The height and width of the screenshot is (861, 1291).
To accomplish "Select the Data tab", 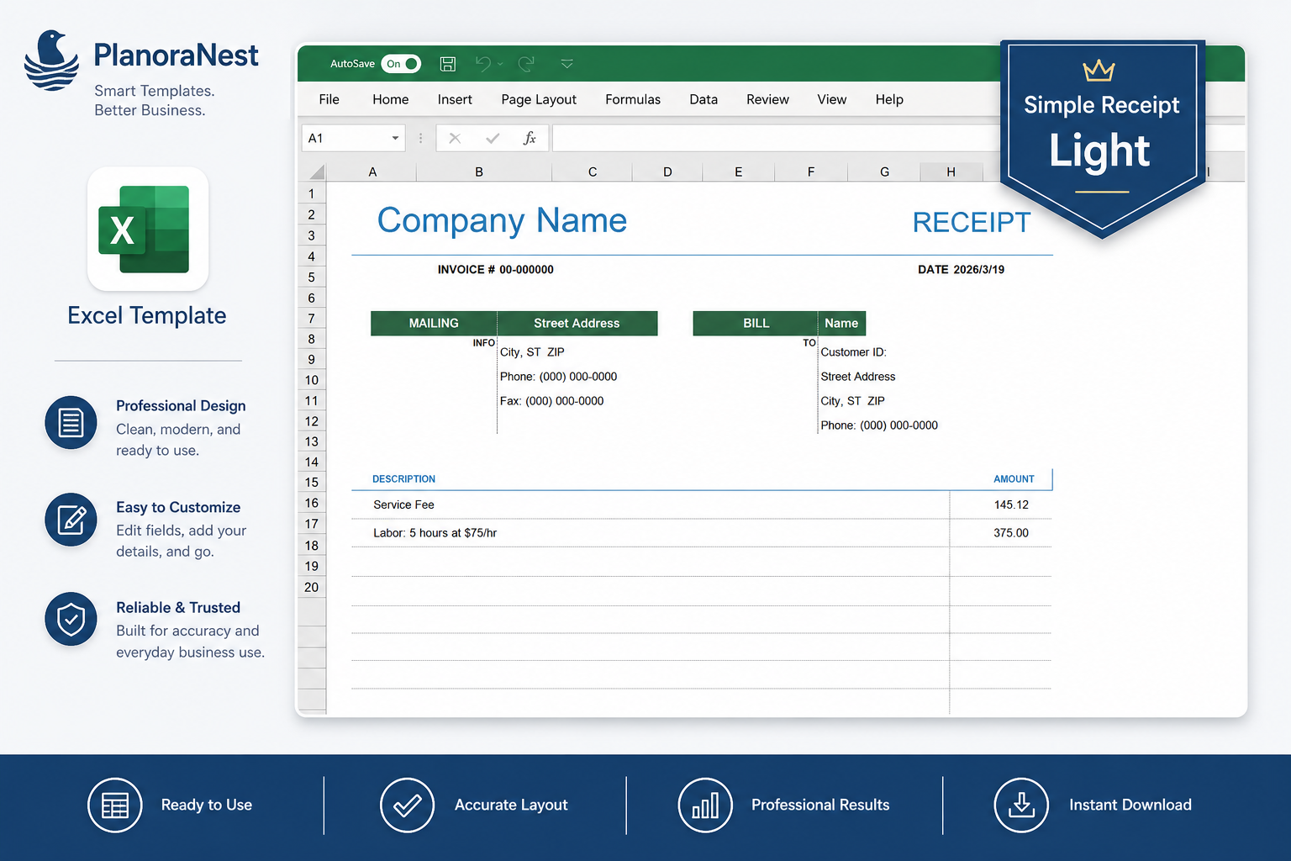I will 703,99.
